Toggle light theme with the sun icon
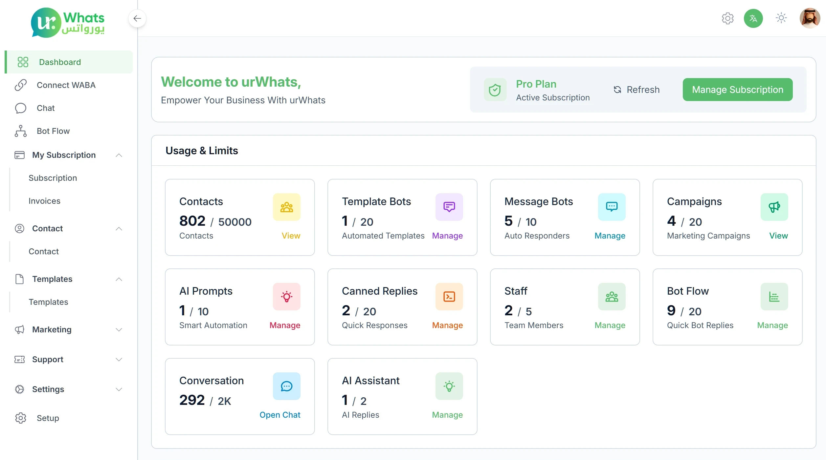826x460 pixels. 781,18
